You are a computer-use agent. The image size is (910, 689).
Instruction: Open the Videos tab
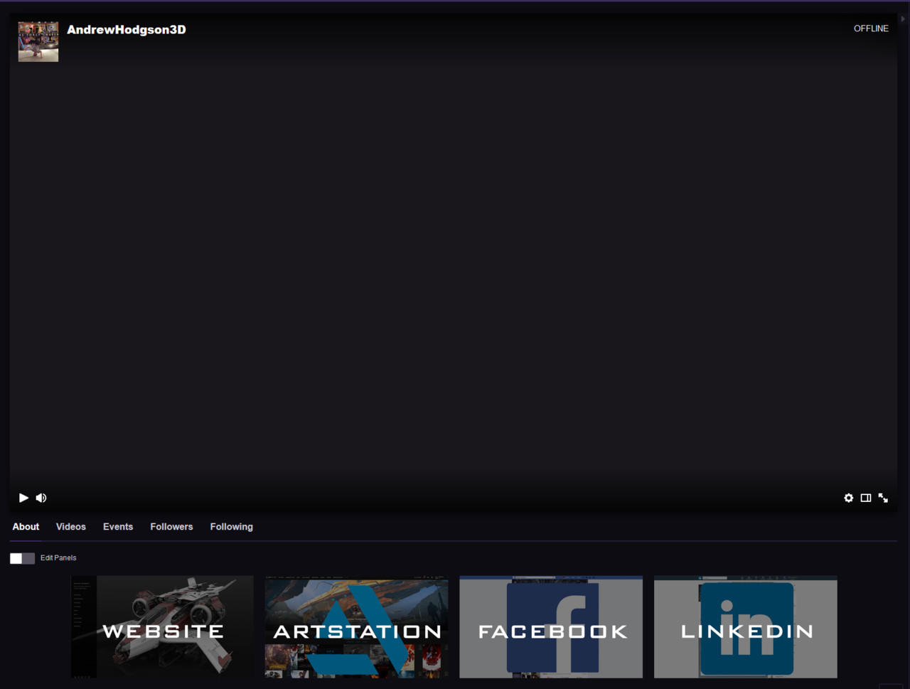71,527
